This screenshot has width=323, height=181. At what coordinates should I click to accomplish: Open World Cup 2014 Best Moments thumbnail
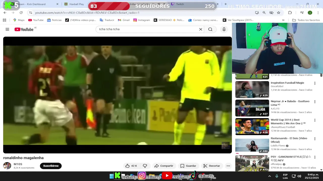click(252, 126)
